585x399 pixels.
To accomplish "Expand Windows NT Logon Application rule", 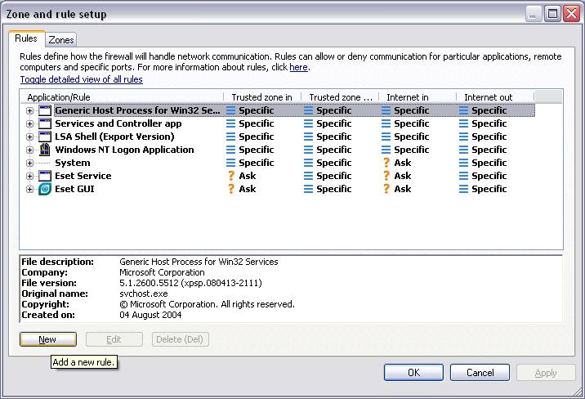I will tap(30, 150).
